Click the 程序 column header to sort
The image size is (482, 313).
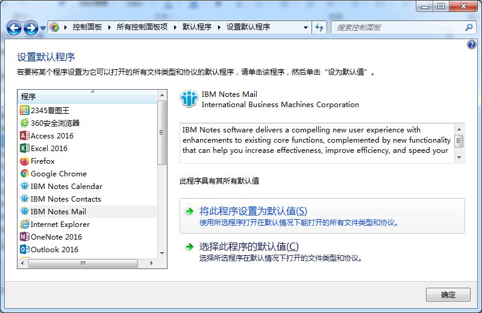tap(87, 96)
